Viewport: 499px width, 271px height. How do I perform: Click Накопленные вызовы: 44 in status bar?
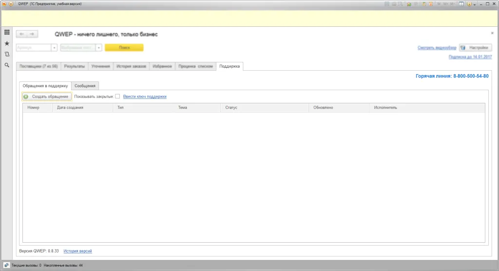coord(63,265)
